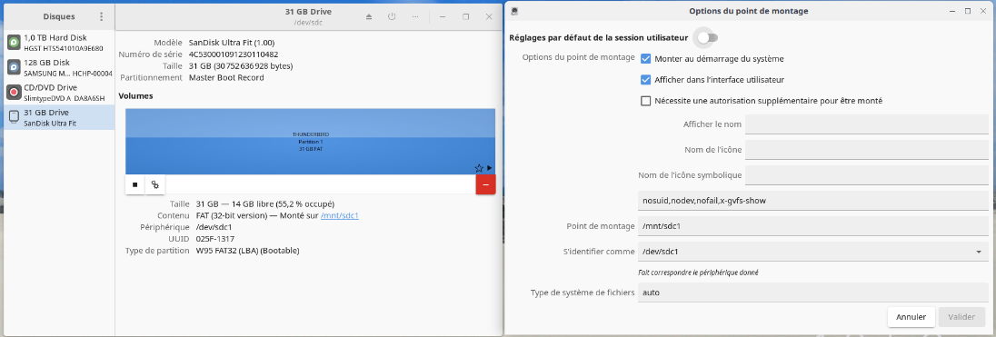Click the UUID value '025F-1317'

tap(215, 239)
